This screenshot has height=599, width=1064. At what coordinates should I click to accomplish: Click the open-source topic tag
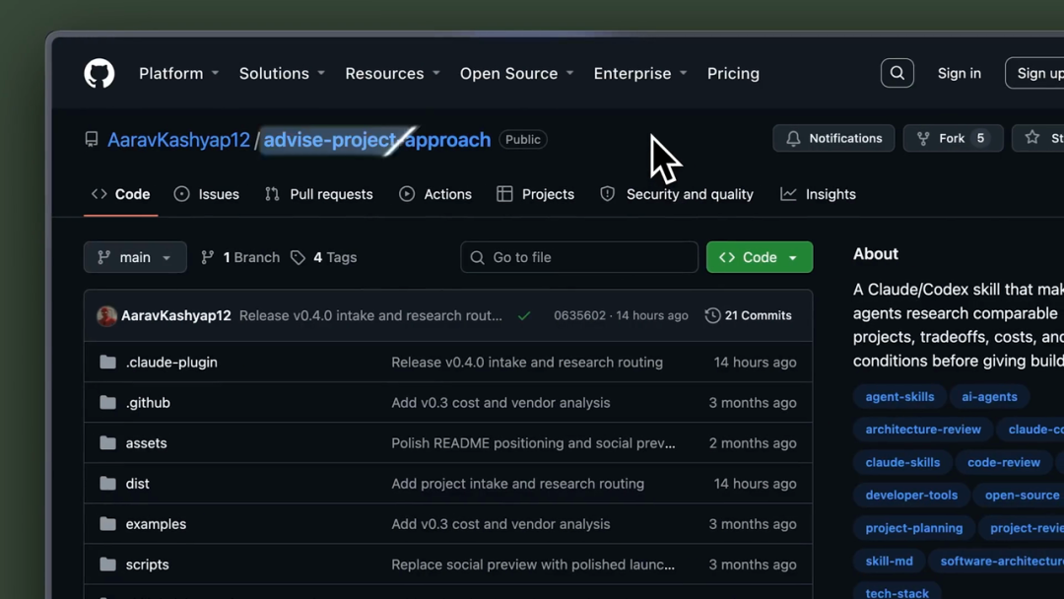pyautogui.click(x=1019, y=496)
